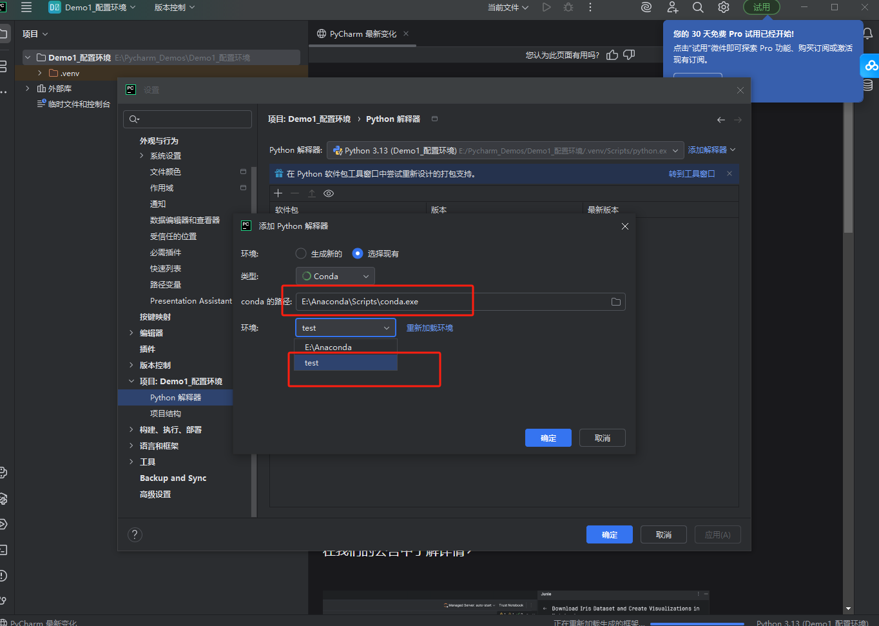Click the 转到工具窗口 link
The width and height of the screenshot is (879, 626).
point(691,173)
